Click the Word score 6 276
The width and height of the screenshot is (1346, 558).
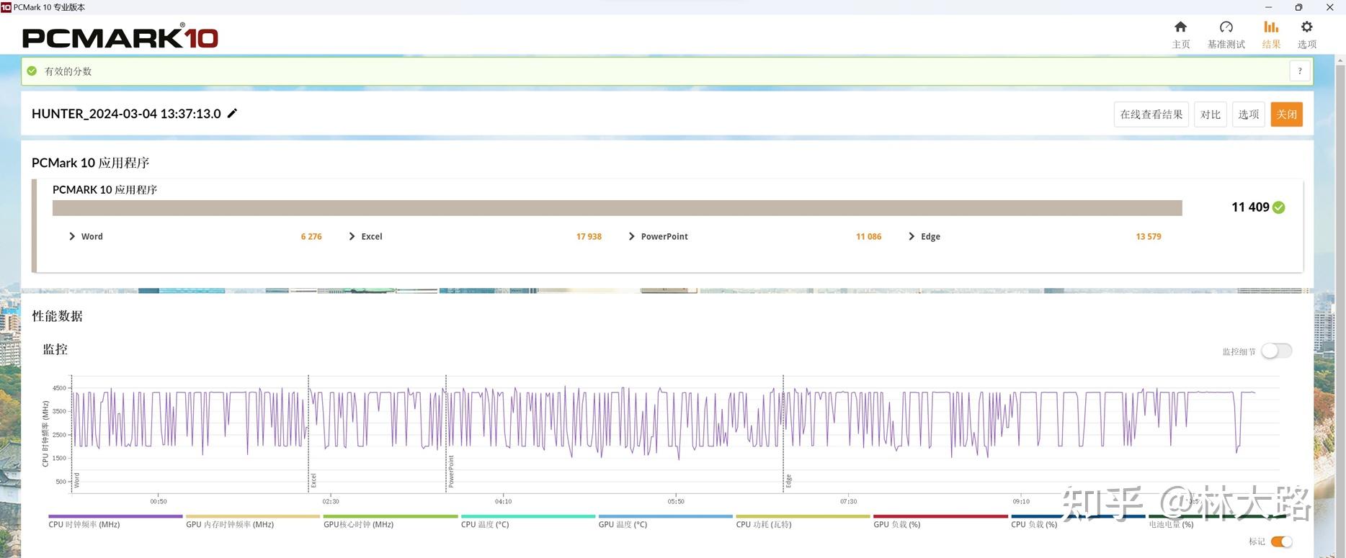[x=311, y=236]
